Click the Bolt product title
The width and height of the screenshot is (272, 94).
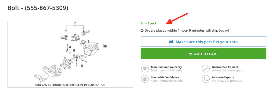pos(38,8)
